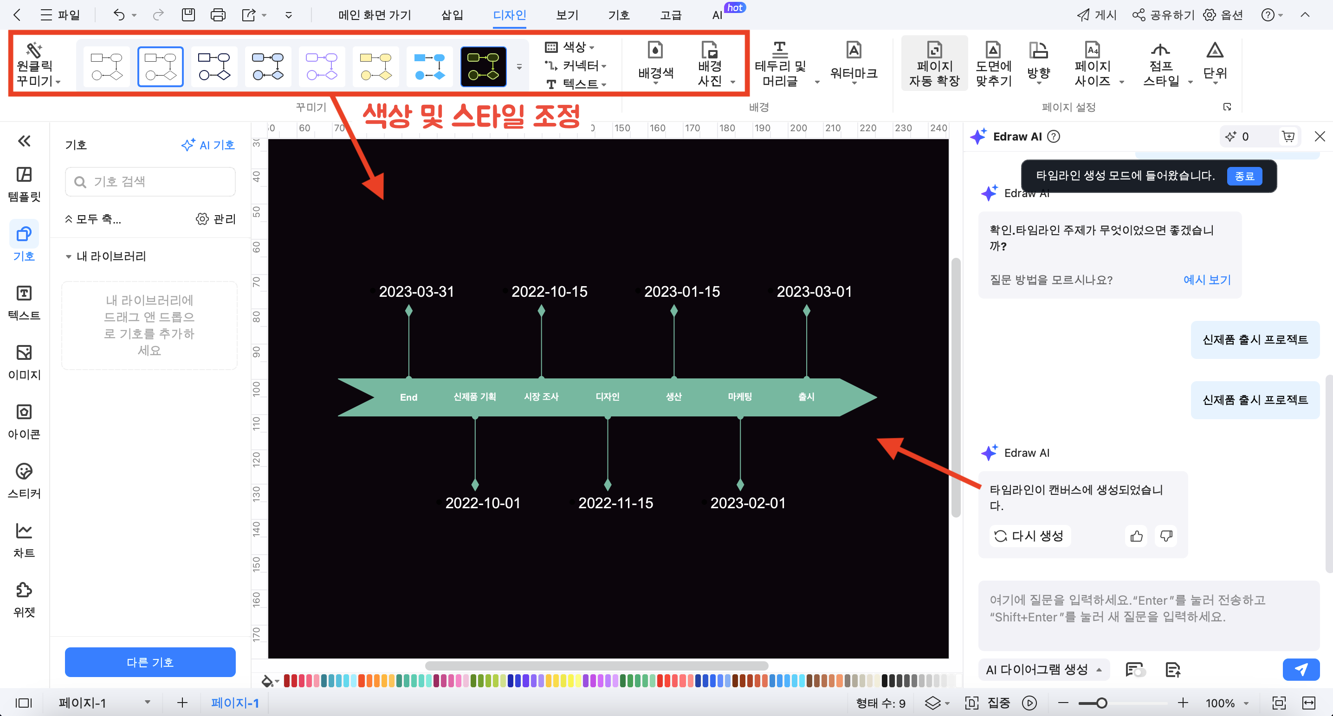
Task: Collapse the left panel with the double chevron
Action: [24, 141]
